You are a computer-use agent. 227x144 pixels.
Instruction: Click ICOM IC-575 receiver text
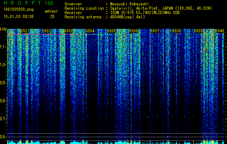click(x=145, y=13)
